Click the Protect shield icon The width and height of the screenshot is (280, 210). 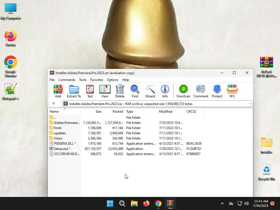(x=217, y=91)
